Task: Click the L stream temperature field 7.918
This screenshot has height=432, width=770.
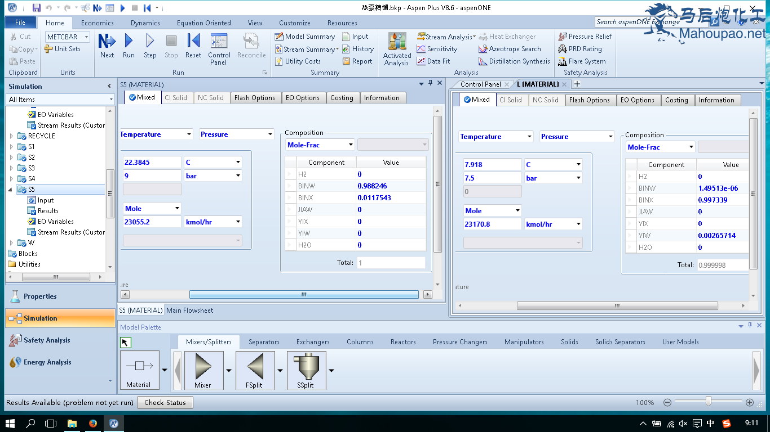Action: click(493, 165)
